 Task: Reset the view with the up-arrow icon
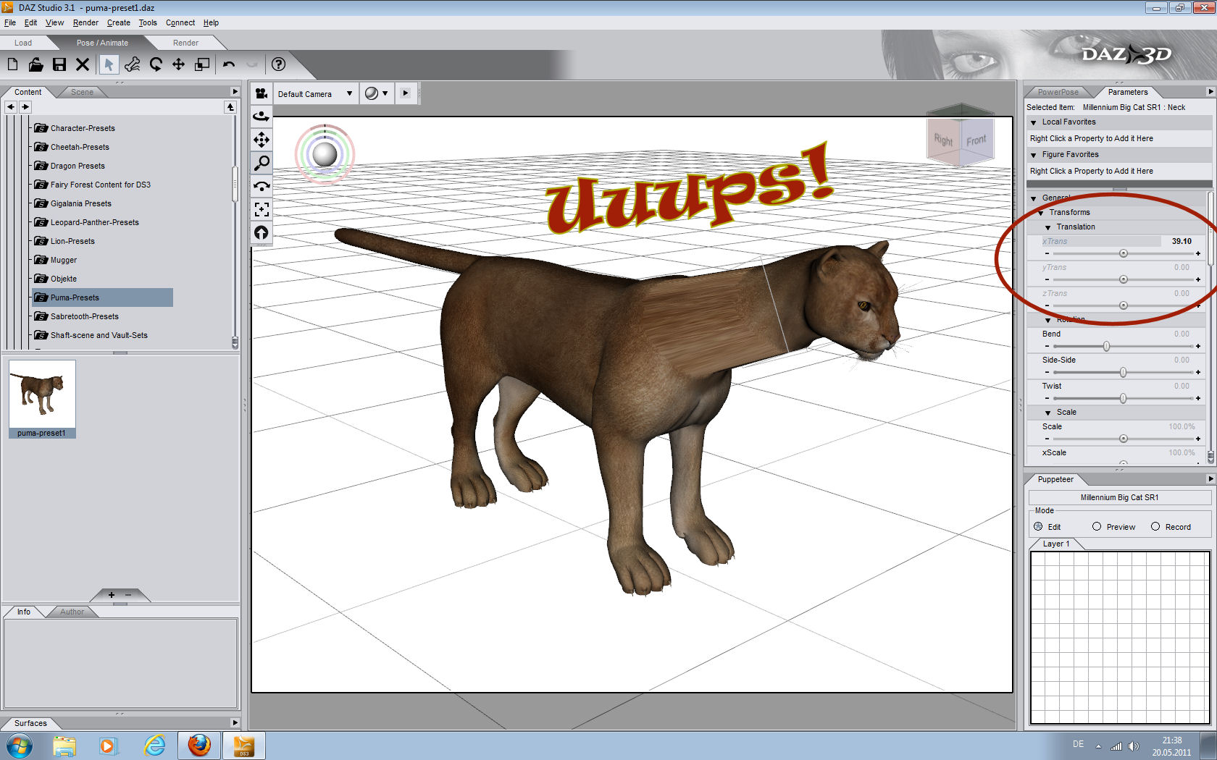[262, 232]
